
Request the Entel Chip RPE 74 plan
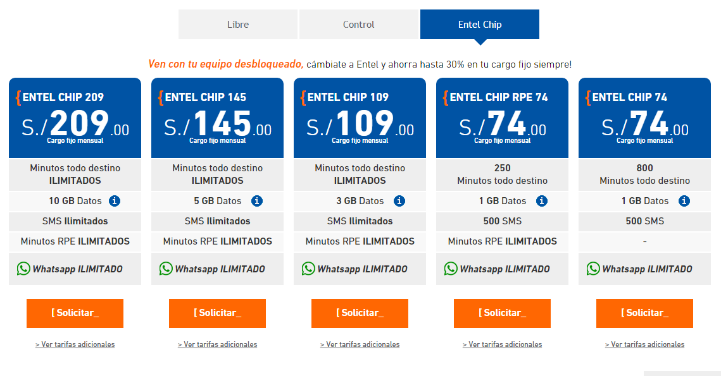(502, 313)
